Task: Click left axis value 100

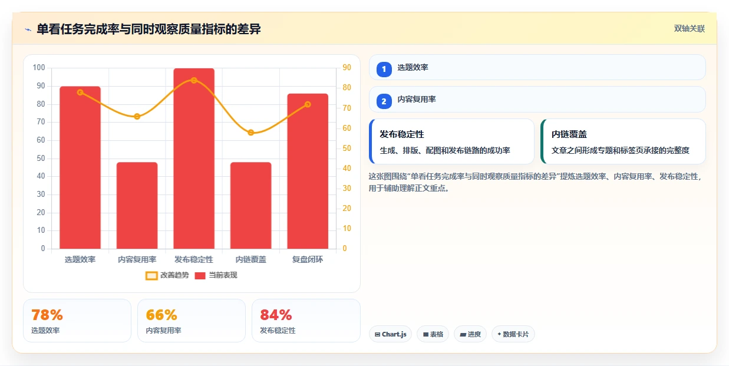Action: (39, 68)
